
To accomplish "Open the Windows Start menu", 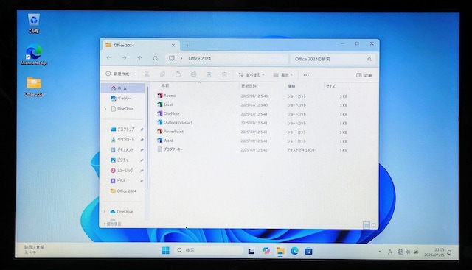I will click(165, 250).
